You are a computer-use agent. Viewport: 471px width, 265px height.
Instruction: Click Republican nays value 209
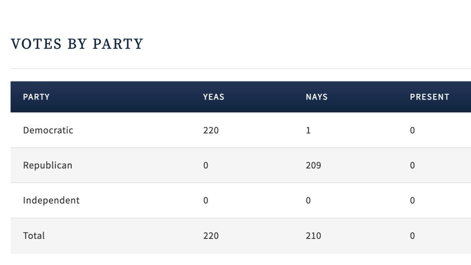(313, 165)
